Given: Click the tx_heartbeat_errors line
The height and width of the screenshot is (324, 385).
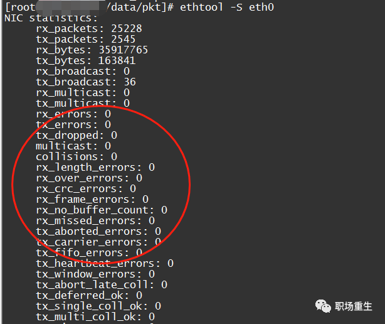Looking at the screenshot, I should [105, 264].
